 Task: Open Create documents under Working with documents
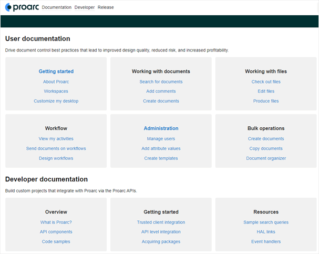(161, 101)
